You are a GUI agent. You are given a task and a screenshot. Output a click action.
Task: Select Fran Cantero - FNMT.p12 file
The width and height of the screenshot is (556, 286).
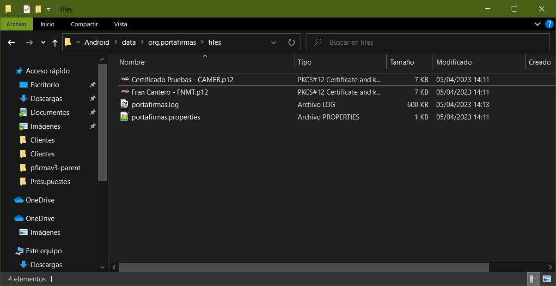pos(170,92)
